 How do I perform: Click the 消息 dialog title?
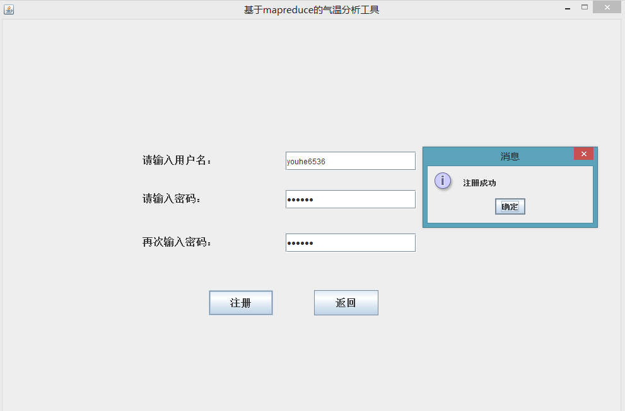click(x=510, y=156)
